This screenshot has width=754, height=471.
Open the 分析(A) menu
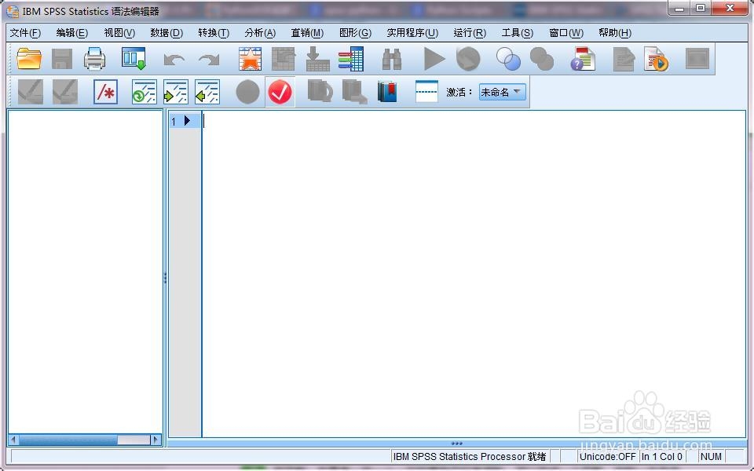point(260,33)
